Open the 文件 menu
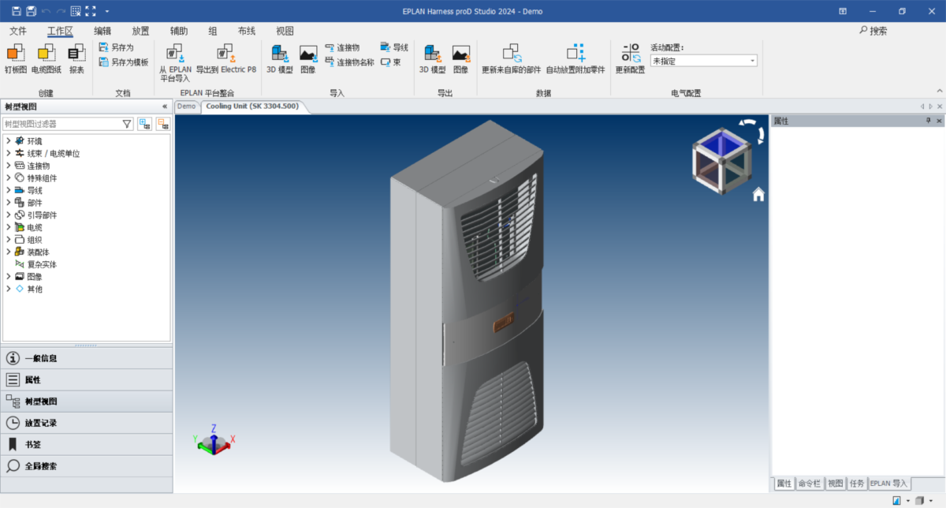This screenshot has width=946, height=508. coord(18,31)
